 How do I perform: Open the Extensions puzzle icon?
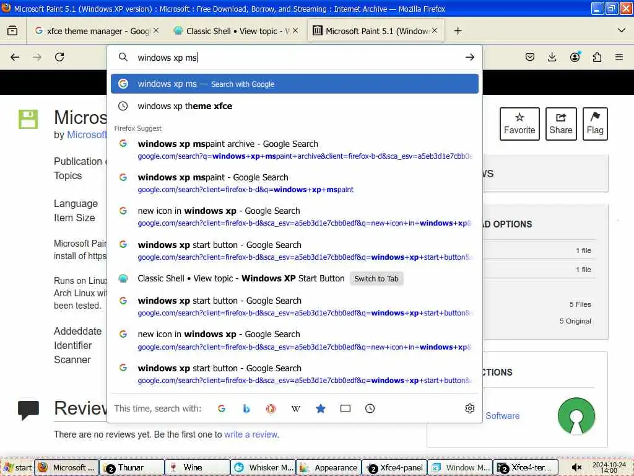tap(597, 57)
